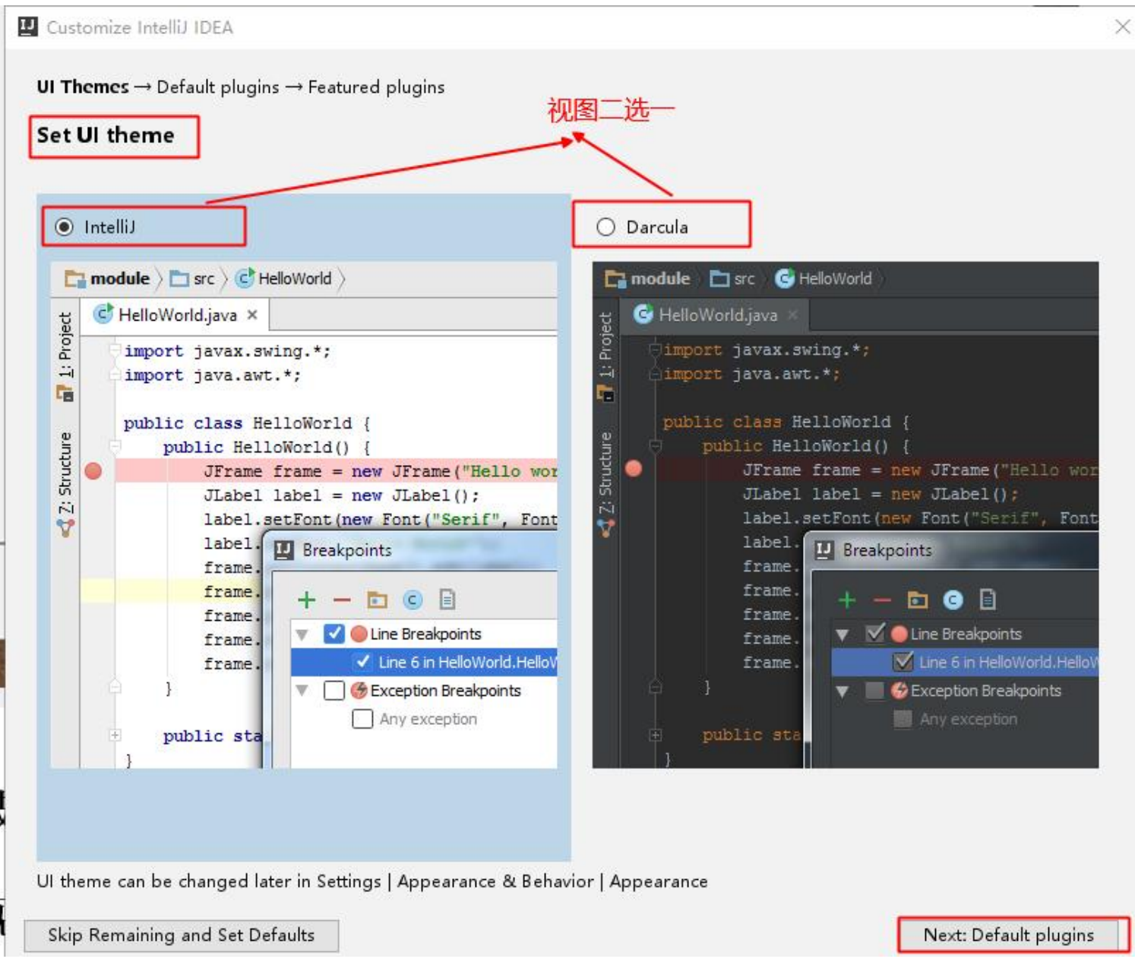
Task: Click the red breakpoint dot in Darcula preview
Action: click(x=634, y=468)
